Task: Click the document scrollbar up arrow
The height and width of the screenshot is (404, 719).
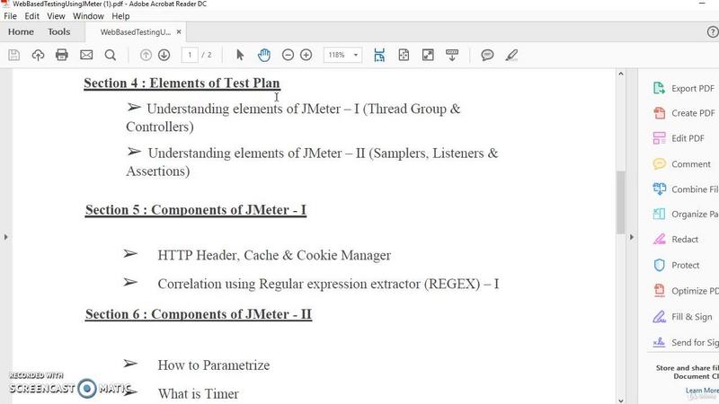Action: coord(621,74)
